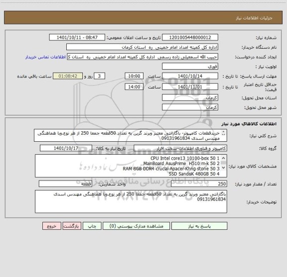This screenshot has height=277, width=287.
Task: Click goods group field 'کامپیوتر و فناوری اطلاعات'
Action: point(180,148)
